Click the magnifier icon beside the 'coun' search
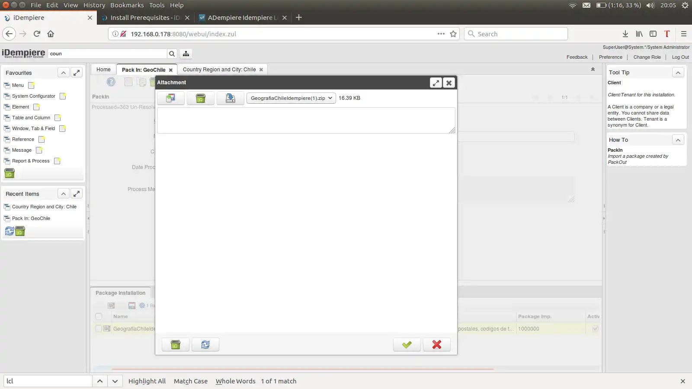 [172, 54]
